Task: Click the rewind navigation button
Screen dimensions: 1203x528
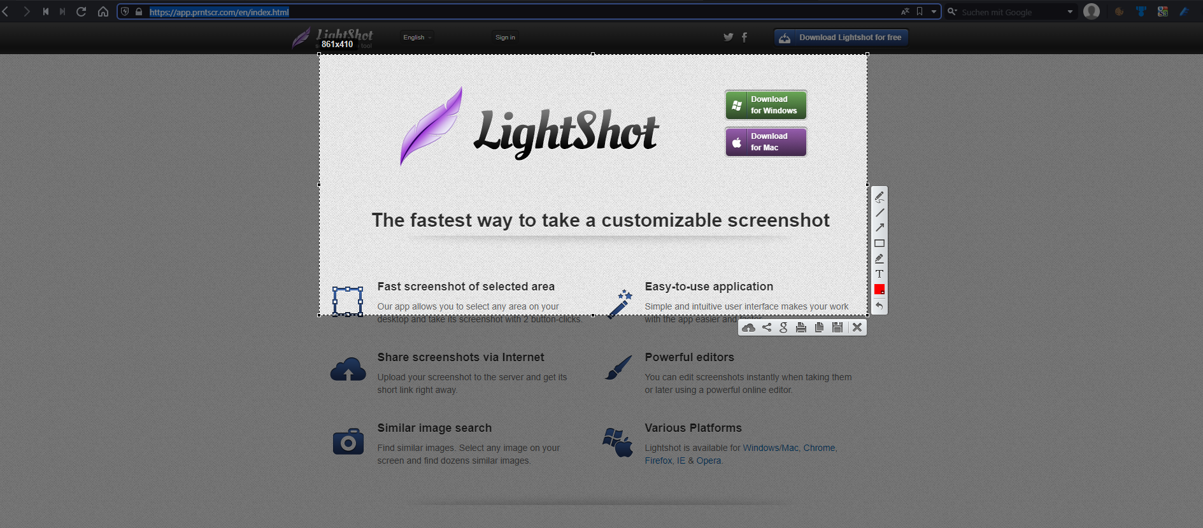Action: tap(46, 11)
